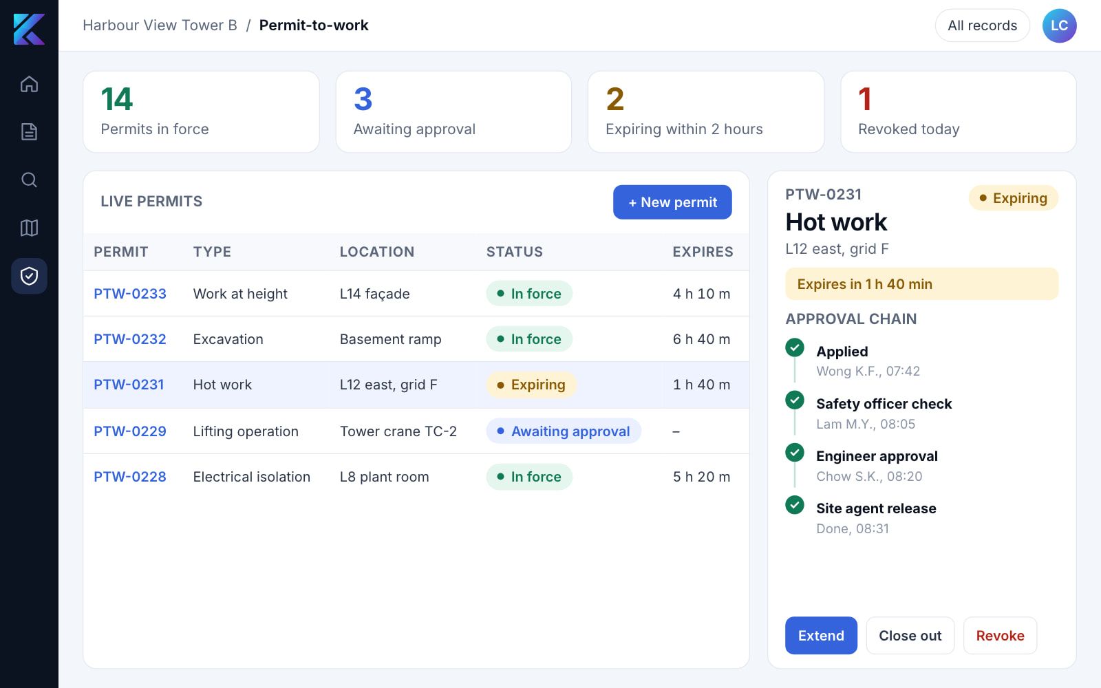This screenshot has width=1101, height=688.
Task: Go to Harbour View Tower B breadcrumb
Action: (x=160, y=25)
